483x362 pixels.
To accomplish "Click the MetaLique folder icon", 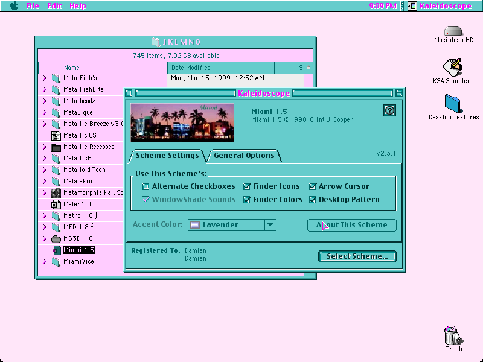I will click(56, 113).
